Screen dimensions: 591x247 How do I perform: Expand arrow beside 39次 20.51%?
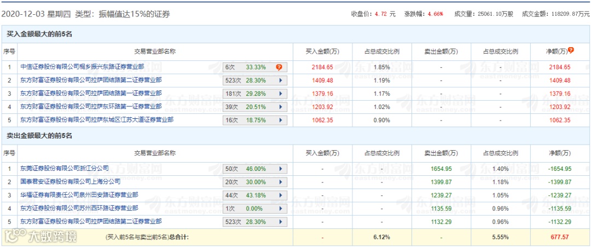(280, 107)
